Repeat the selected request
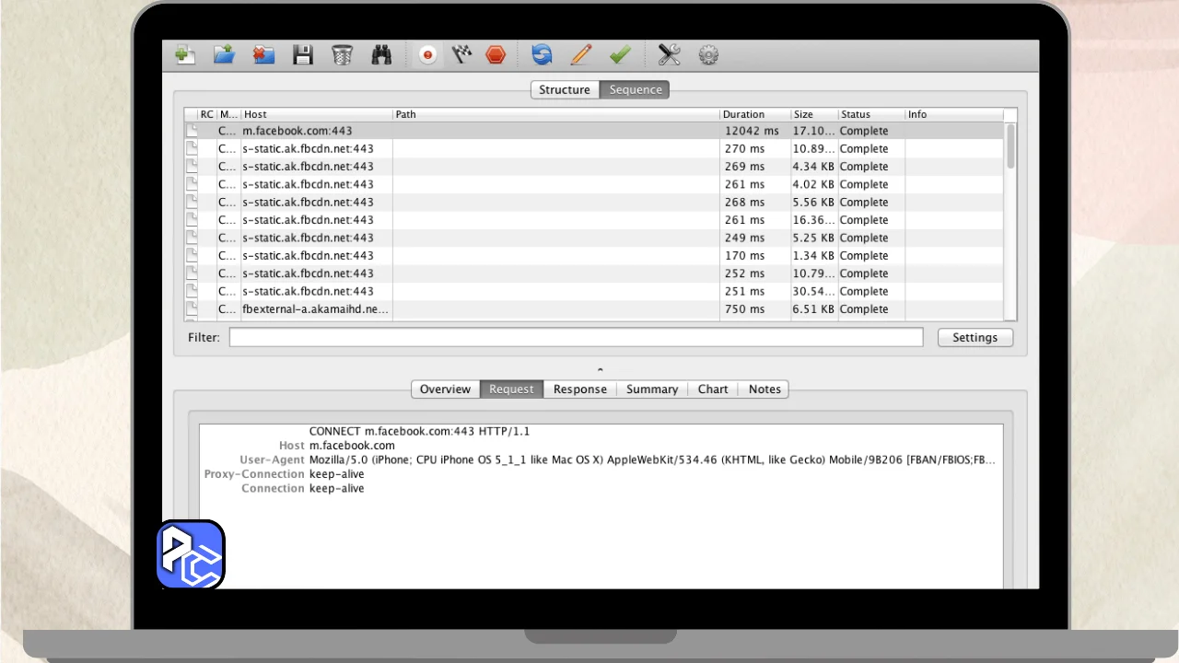 coord(542,55)
